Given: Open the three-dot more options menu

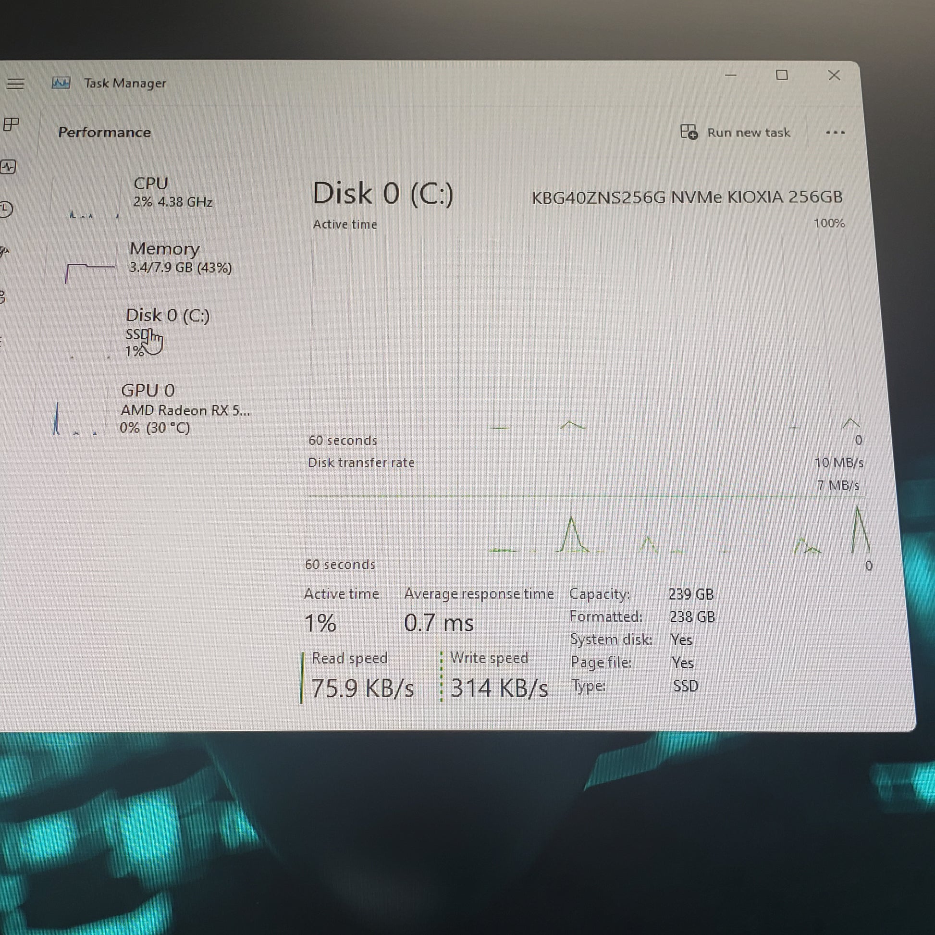Looking at the screenshot, I should pos(836,132).
